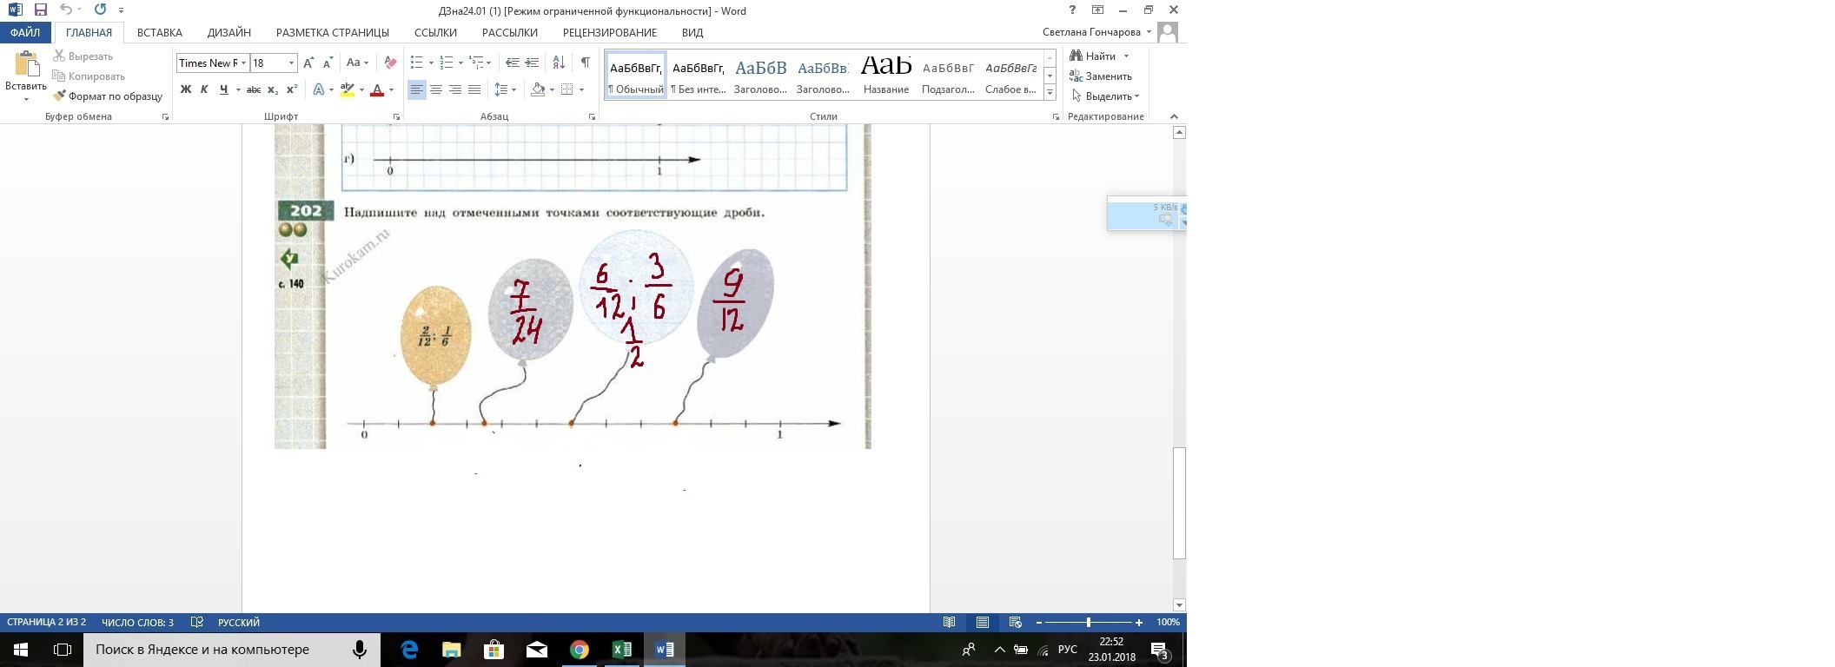Decrease font size with the shrink font icon
This screenshot has height=667, width=1835.
coord(328,63)
